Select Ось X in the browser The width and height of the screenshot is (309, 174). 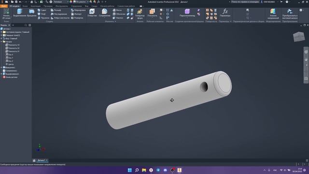click(x=9, y=55)
